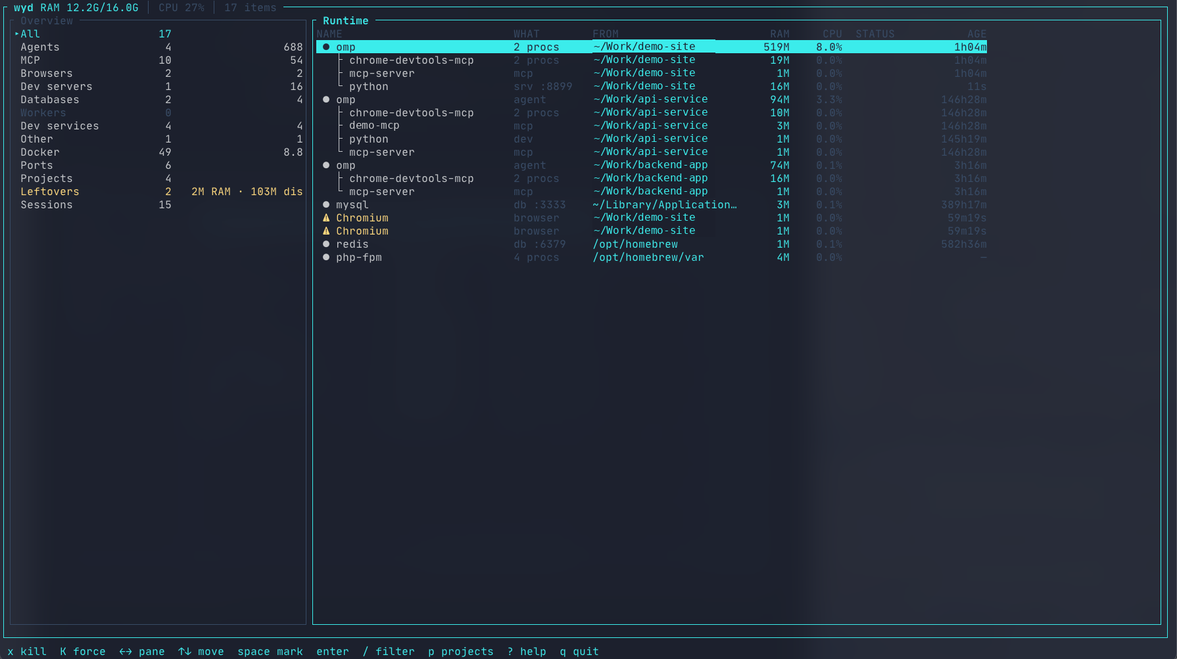This screenshot has width=1177, height=659.
Task: Click the 'space mark' shortcut hint
Action: click(x=270, y=651)
